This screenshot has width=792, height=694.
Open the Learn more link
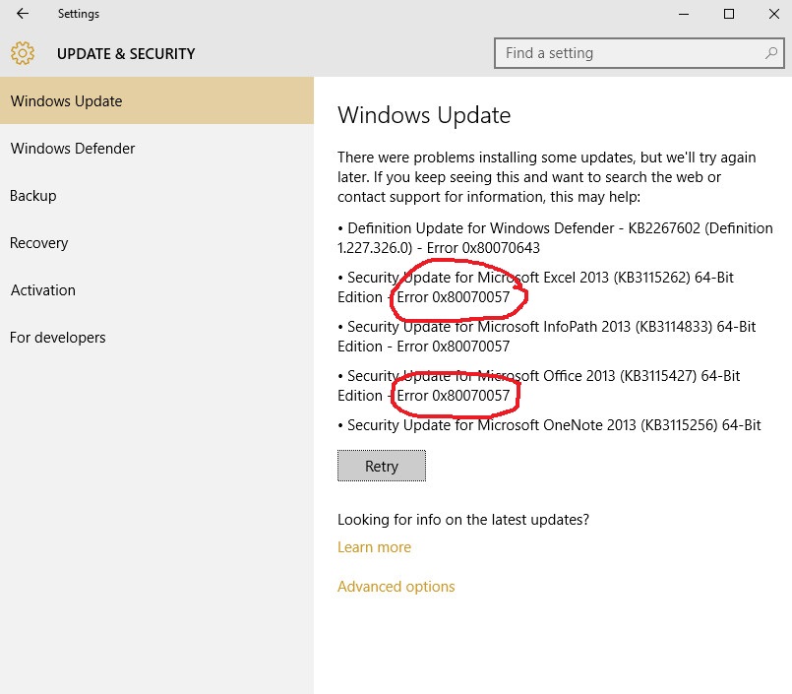[x=374, y=547]
